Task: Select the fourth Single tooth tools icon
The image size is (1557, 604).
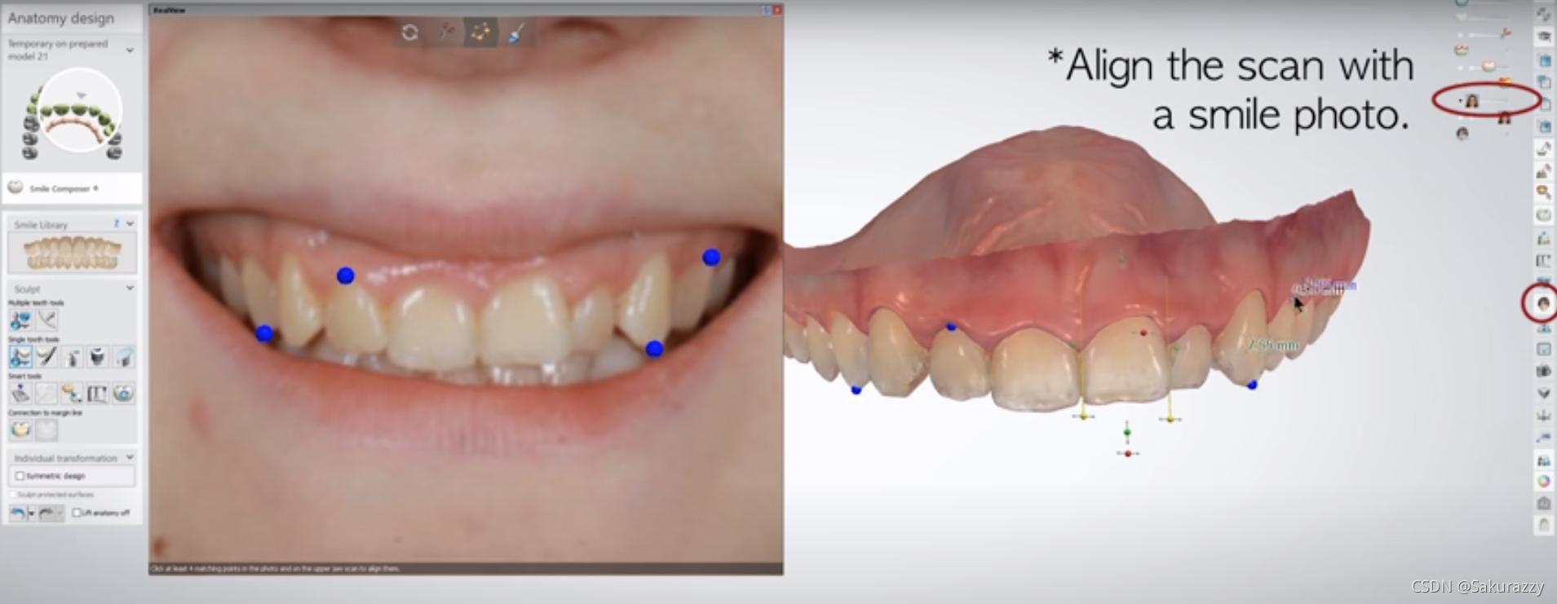Action: coord(97,356)
